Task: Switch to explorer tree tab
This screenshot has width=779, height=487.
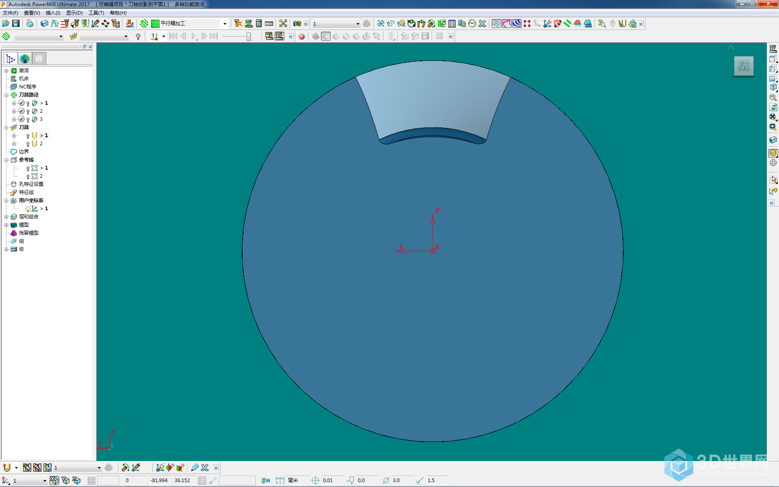Action: (11, 59)
